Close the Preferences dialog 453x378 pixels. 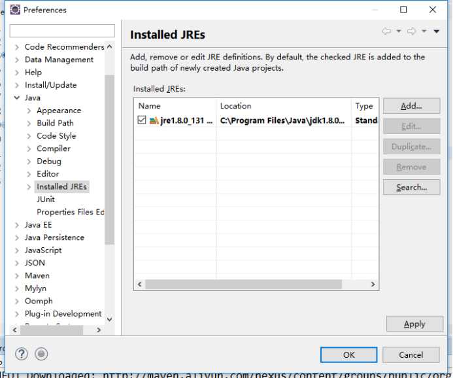point(433,10)
